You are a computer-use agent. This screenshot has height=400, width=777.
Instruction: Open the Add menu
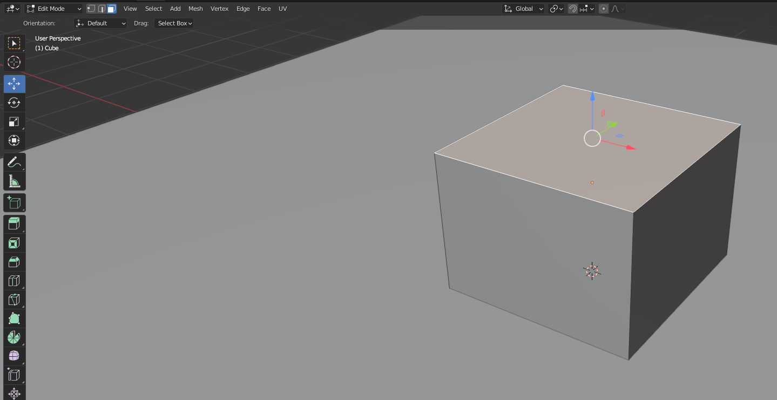tap(175, 9)
